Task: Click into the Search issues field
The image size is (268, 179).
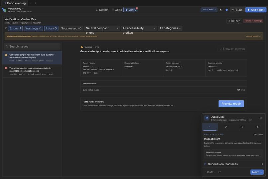Action: point(32,46)
